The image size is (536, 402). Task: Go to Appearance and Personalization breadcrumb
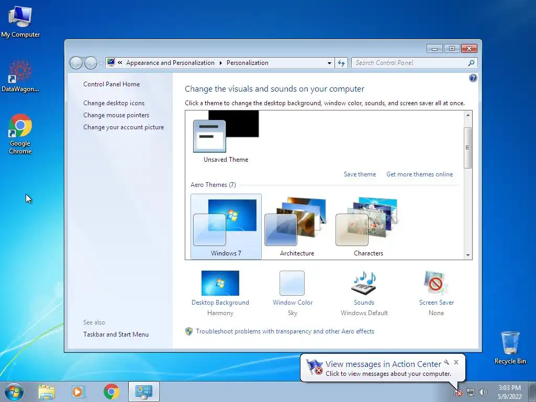coord(170,63)
